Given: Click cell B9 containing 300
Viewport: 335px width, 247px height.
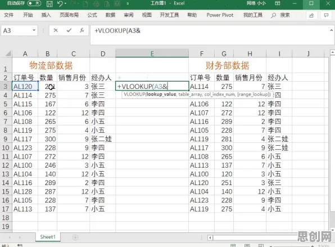Looking at the screenshot, I should point(47,139).
